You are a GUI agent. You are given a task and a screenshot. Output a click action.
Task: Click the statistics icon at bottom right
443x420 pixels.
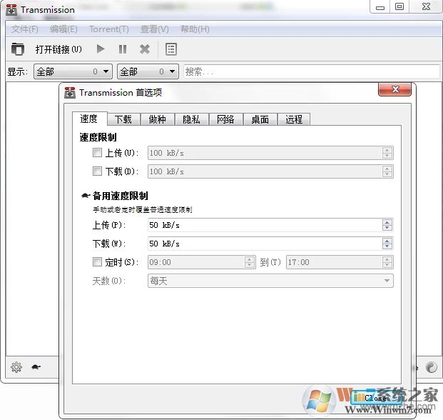tap(432, 367)
